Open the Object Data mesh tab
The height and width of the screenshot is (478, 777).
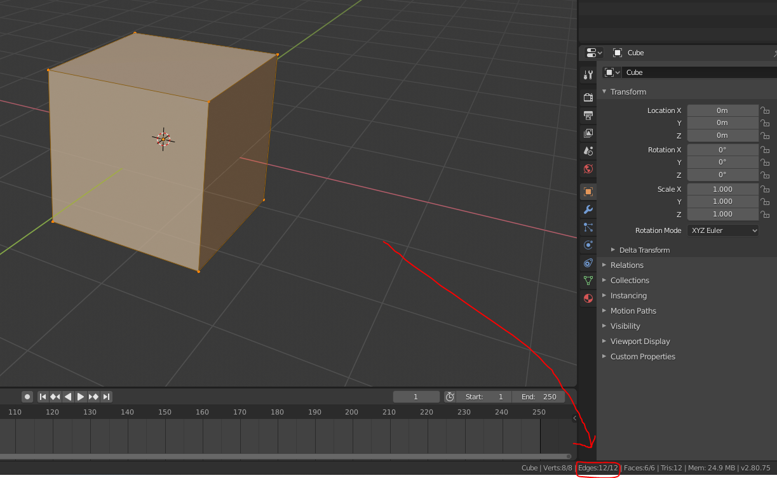(x=588, y=281)
